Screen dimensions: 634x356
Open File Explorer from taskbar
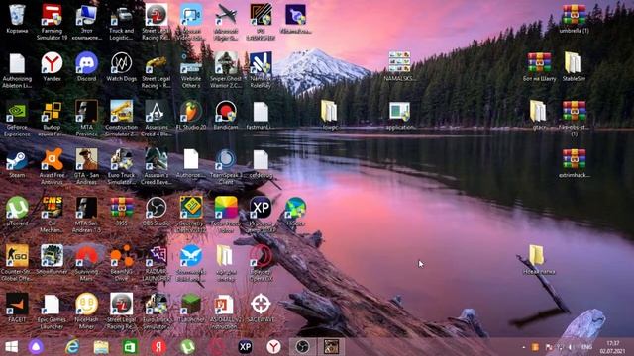pos(101,347)
